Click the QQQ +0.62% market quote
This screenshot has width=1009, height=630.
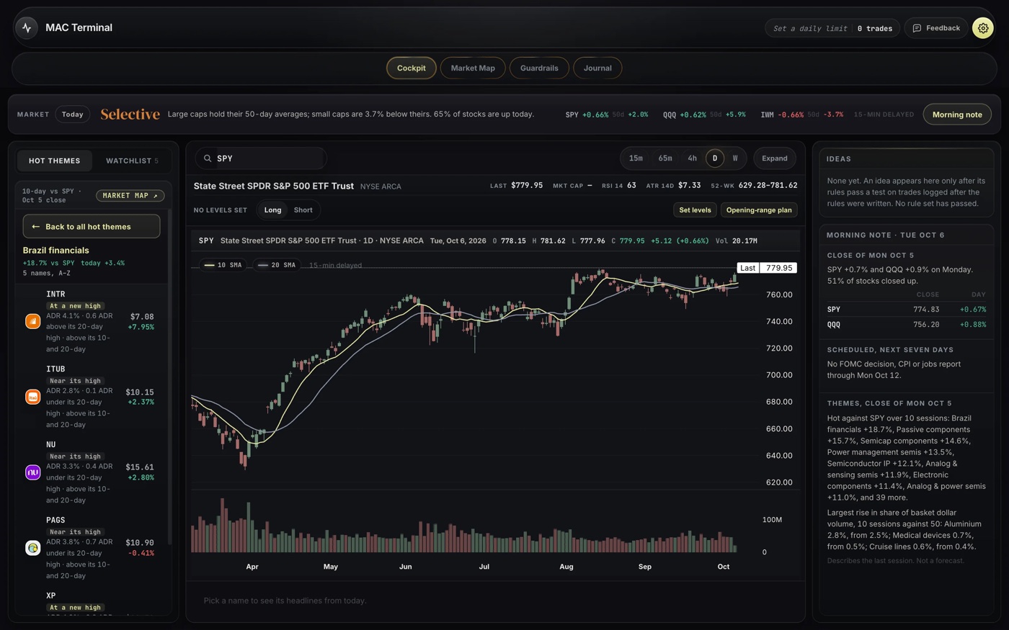pos(704,114)
